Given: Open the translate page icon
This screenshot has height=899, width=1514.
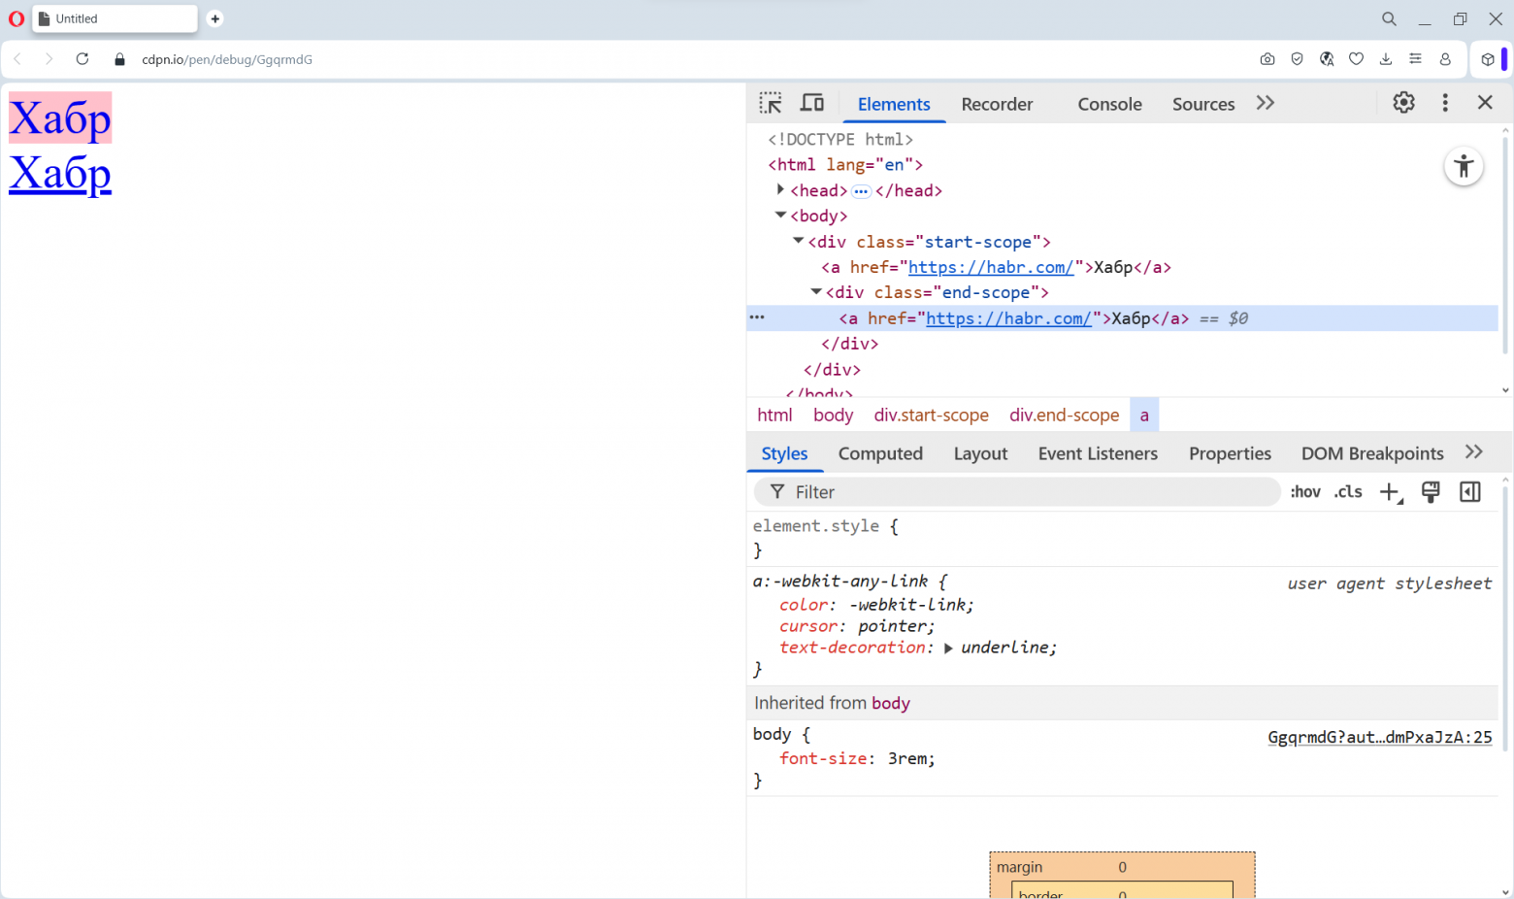Looking at the screenshot, I should coord(1327,59).
